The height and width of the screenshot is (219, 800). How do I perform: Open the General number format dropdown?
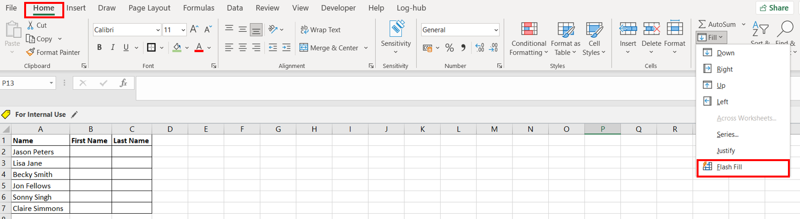tap(496, 30)
